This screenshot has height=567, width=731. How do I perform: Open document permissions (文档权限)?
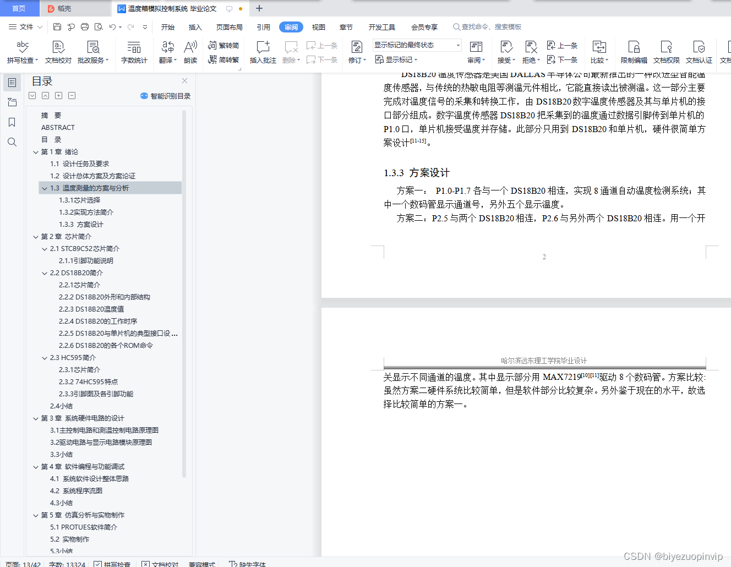(665, 52)
